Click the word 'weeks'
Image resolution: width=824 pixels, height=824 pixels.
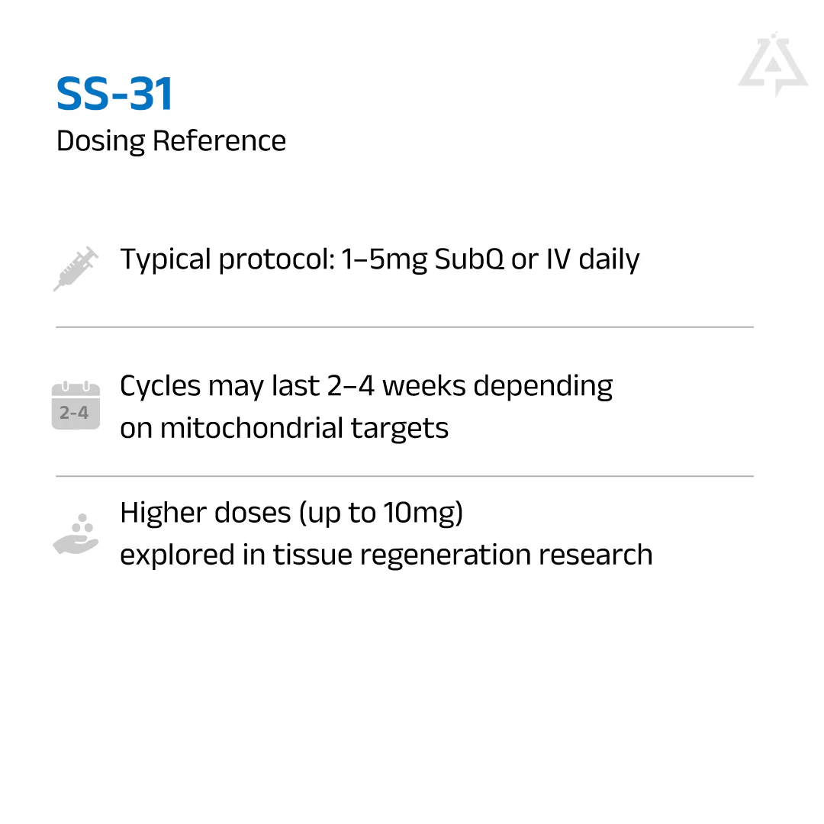423,386
